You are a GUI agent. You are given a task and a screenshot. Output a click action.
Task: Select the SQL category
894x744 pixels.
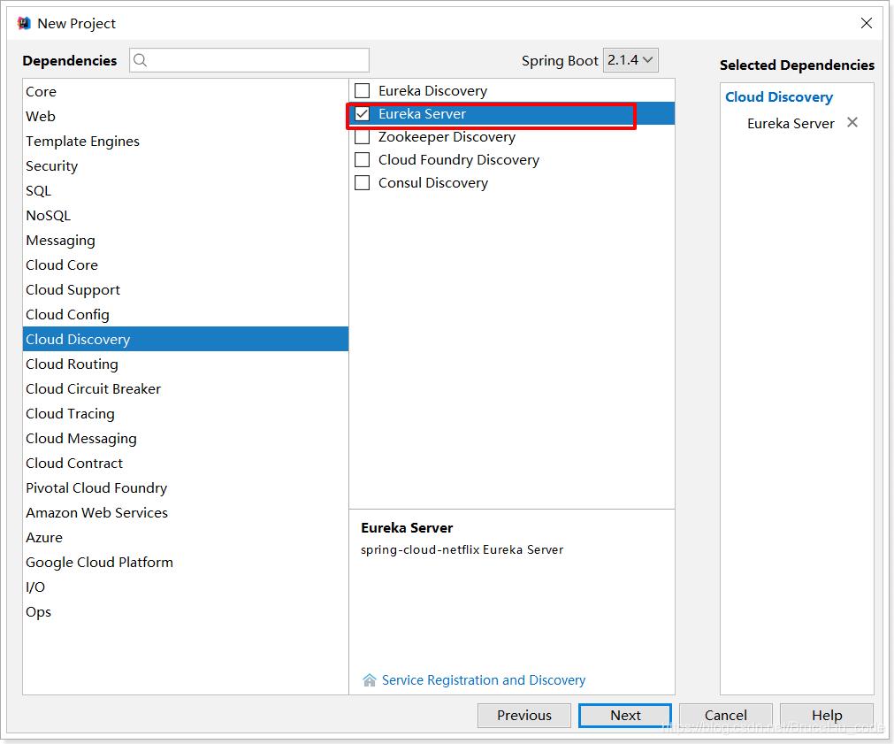click(x=186, y=190)
